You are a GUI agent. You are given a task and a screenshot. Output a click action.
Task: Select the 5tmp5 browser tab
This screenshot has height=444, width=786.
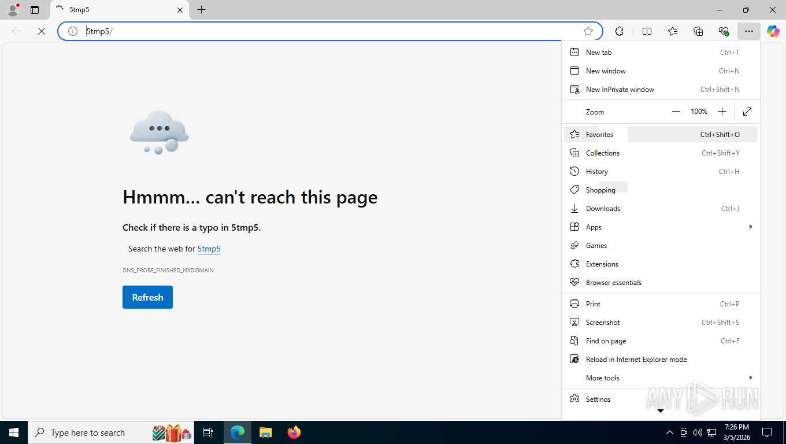click(120, 10)
